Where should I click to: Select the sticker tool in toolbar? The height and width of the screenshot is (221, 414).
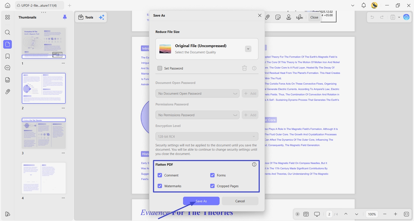tap(278, 17)
